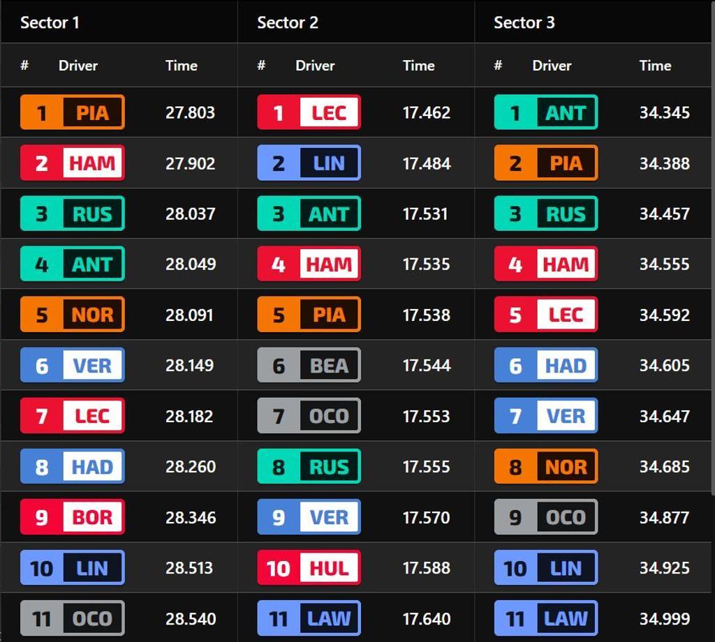Click the 28.260 time in Sector 1
The width and height of the screenshot is (715, 642).
click(x=190, y=467)
